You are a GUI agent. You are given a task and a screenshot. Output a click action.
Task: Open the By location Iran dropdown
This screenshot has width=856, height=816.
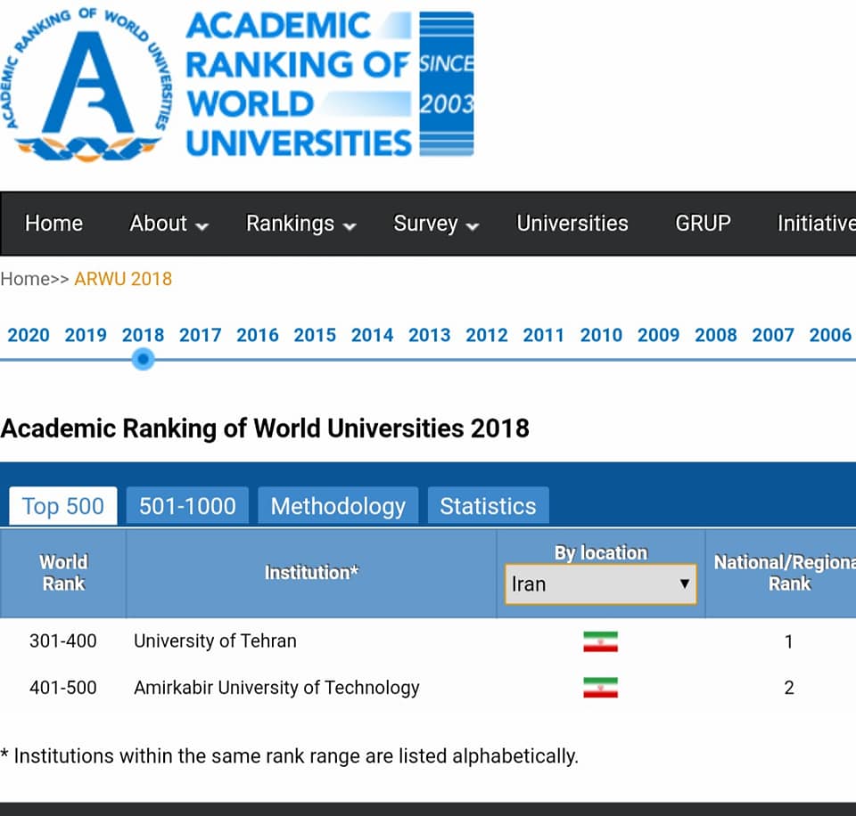click(601, 584)
